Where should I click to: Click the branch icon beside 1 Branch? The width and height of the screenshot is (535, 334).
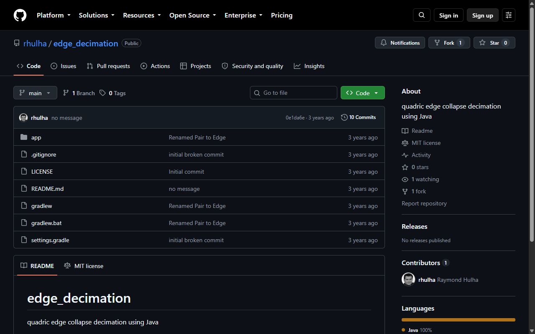click(x=66, y=93)
